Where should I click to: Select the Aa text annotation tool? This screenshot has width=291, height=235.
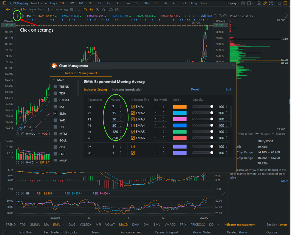coord(66,10)
